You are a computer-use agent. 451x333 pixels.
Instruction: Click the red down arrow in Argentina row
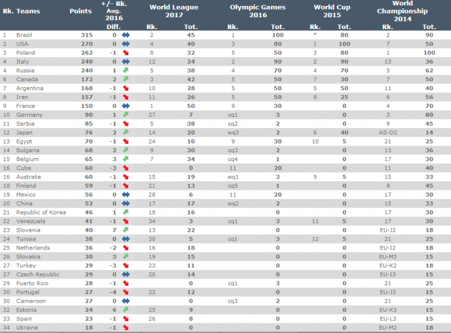[x=126, y=88]
